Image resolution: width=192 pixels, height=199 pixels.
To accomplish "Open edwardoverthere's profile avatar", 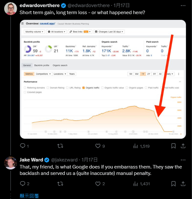I will [11, 9].
